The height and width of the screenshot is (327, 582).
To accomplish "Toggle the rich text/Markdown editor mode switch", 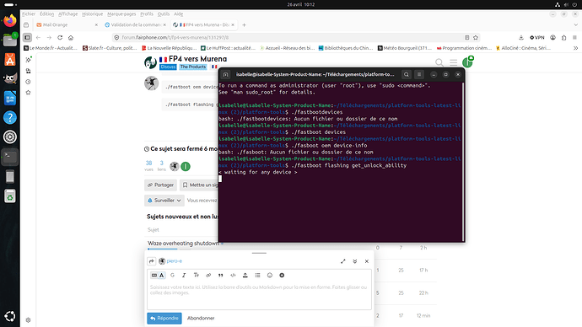I will coord(158,275).
